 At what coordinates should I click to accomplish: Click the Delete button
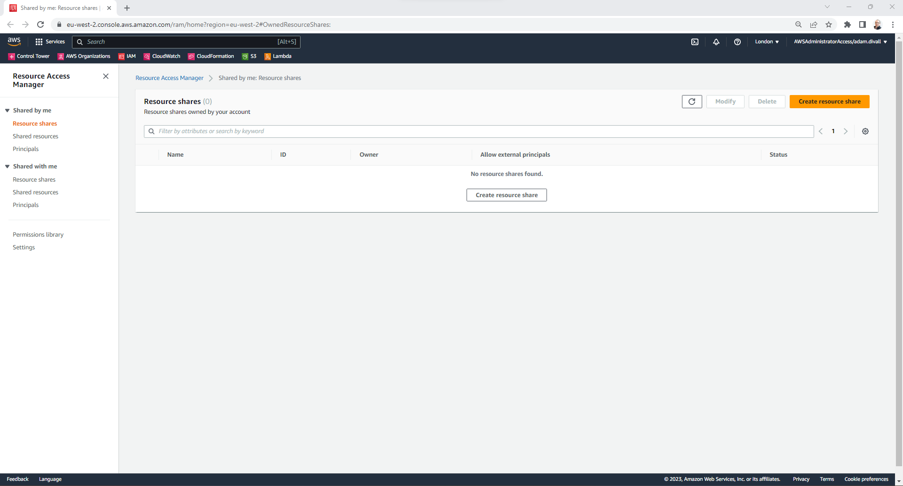click(x=767, y=102)
